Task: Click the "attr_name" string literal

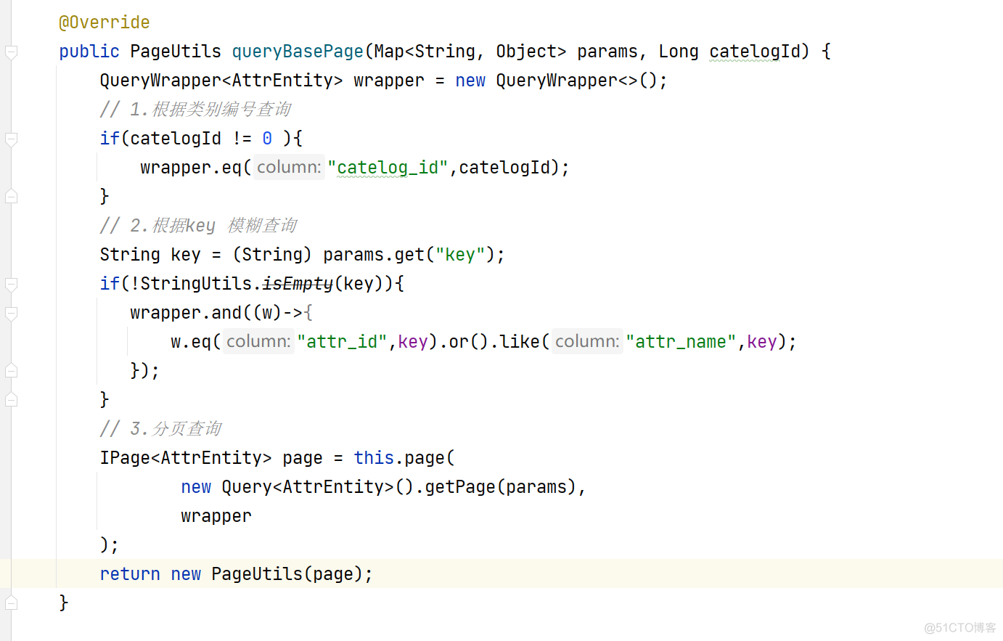Action: pos(681,342)
